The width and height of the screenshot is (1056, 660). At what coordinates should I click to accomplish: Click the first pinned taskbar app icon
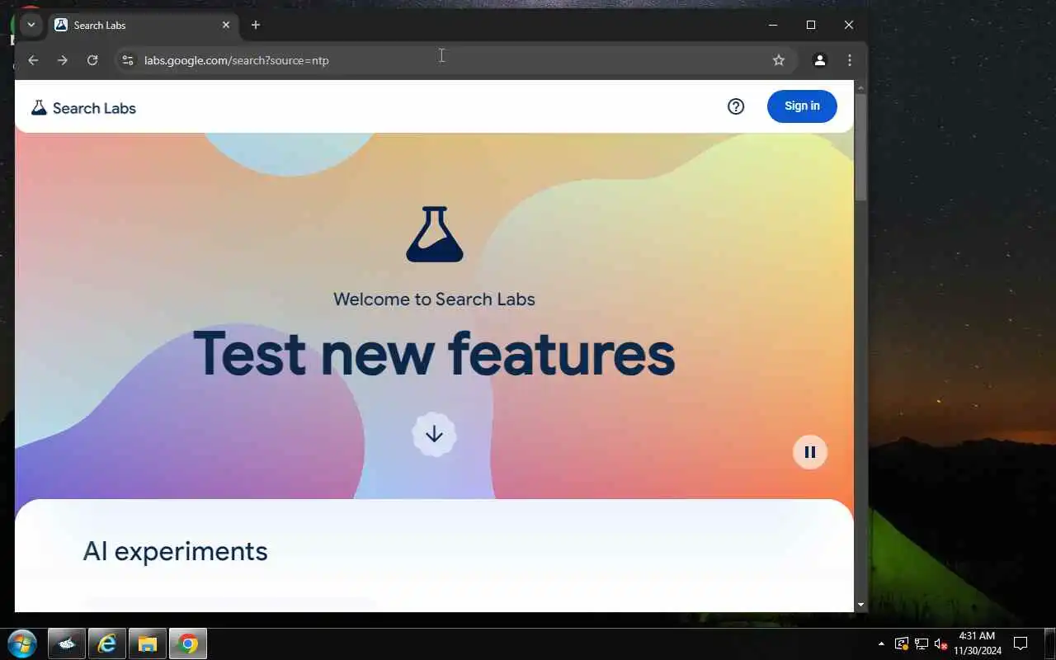(66, 643)
